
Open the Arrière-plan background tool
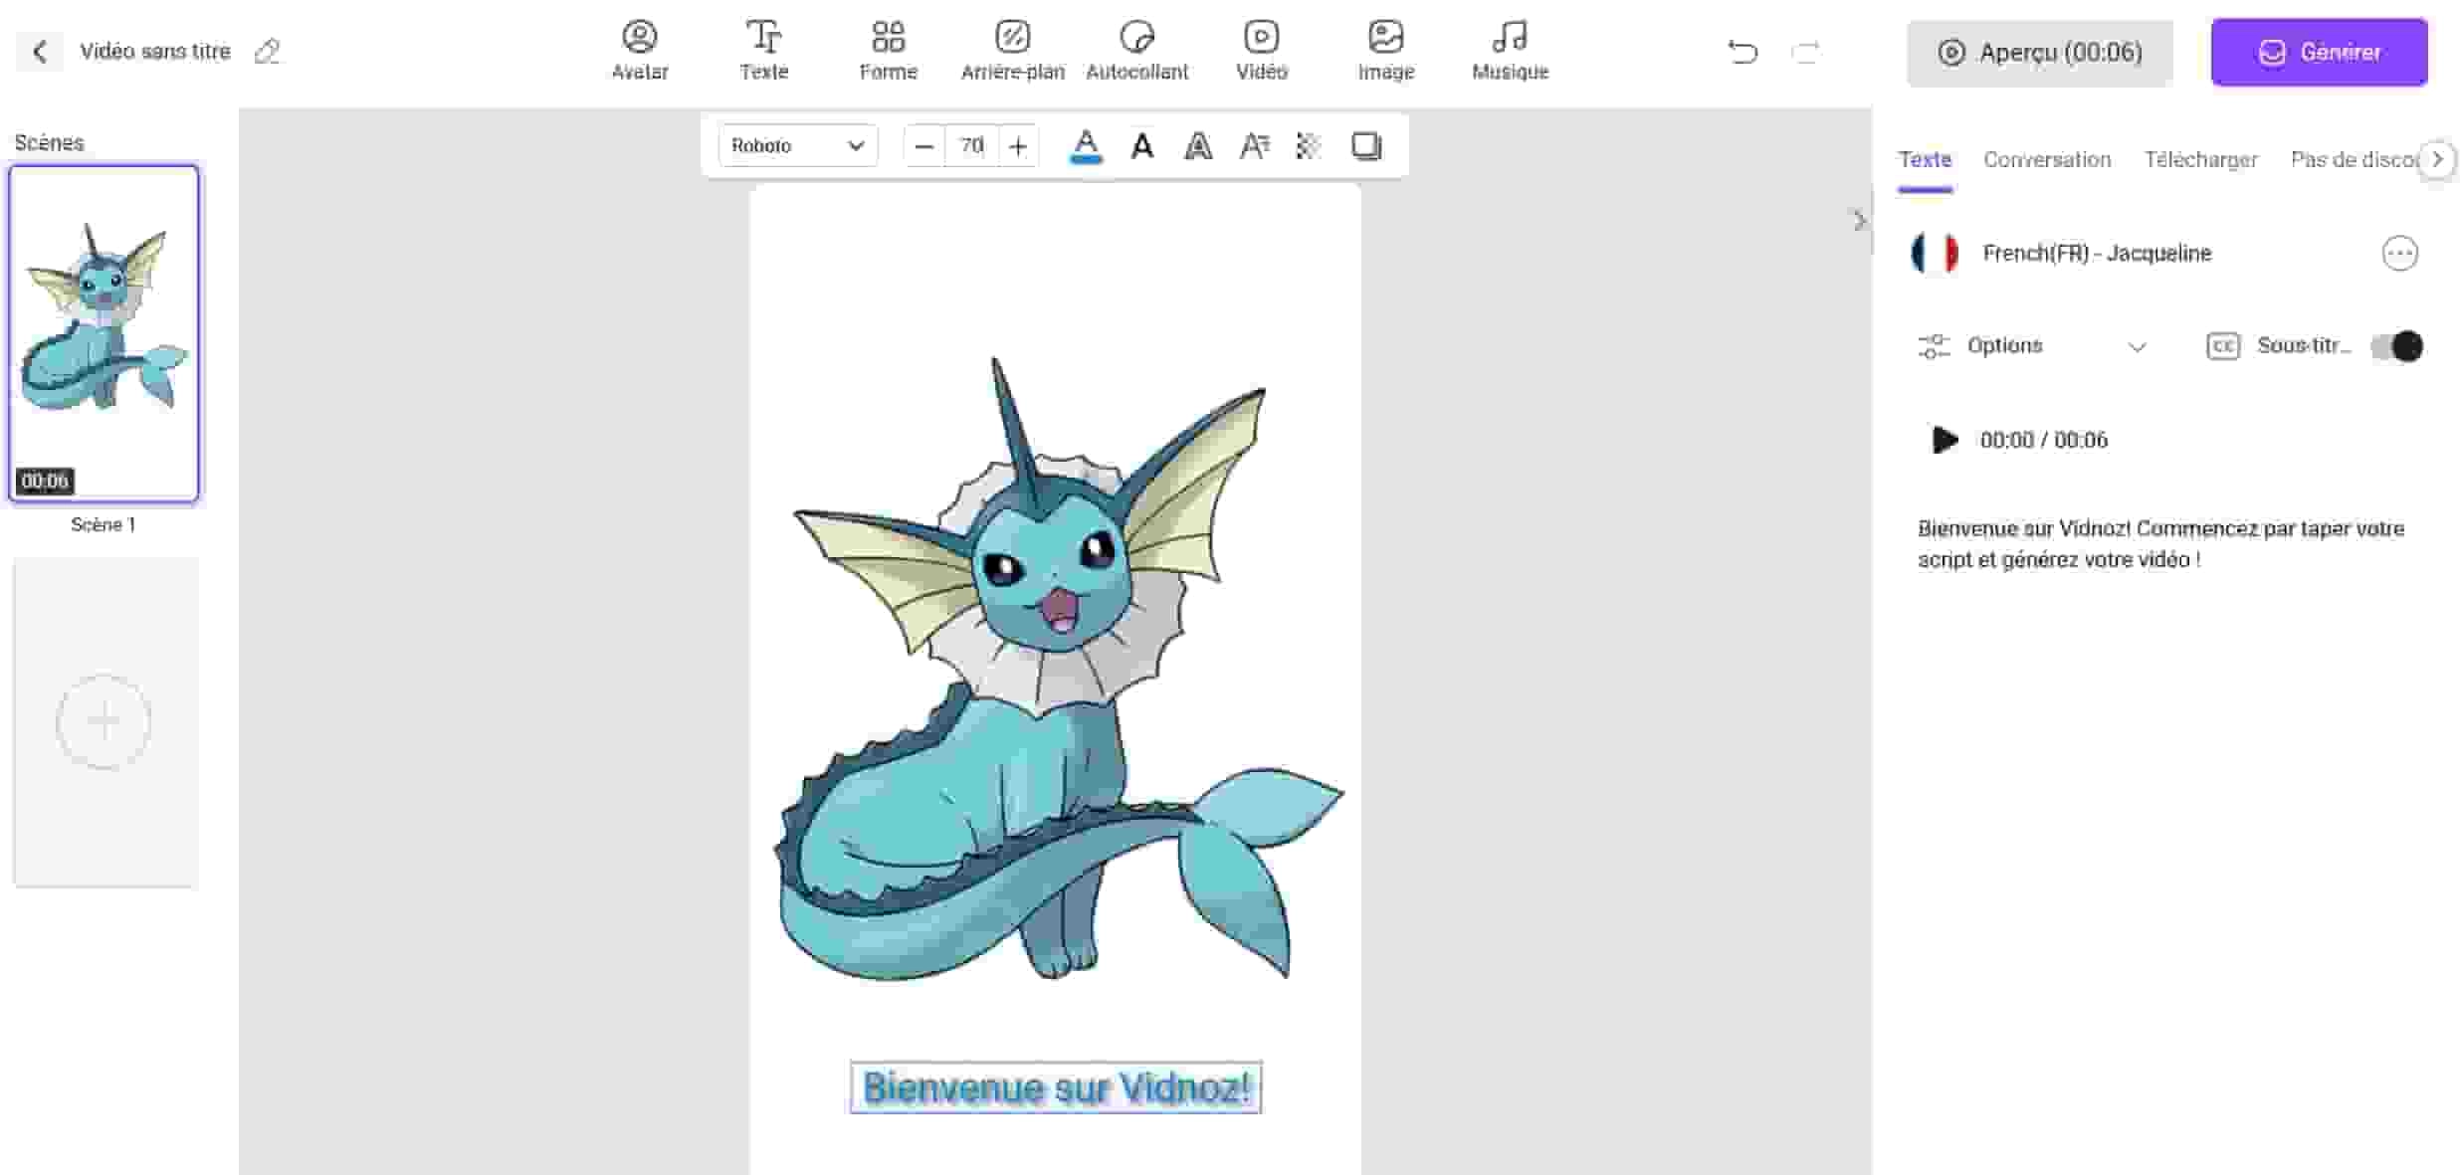pyautogui.click(x=1012, y=51)
